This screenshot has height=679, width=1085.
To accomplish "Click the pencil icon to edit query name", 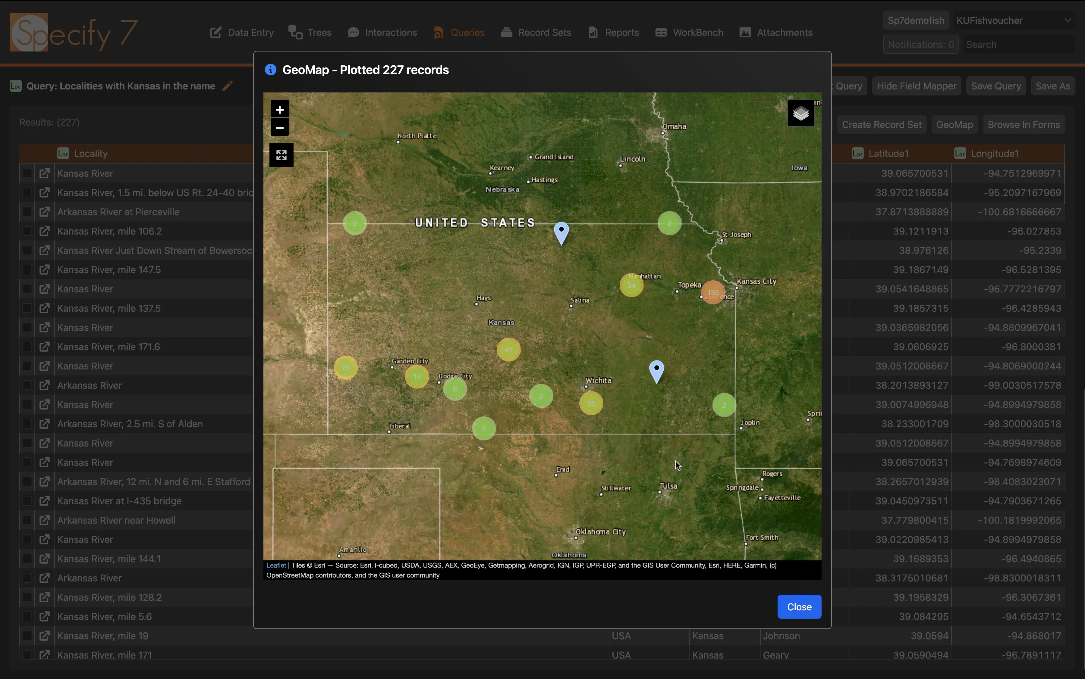I will [228, 86].
